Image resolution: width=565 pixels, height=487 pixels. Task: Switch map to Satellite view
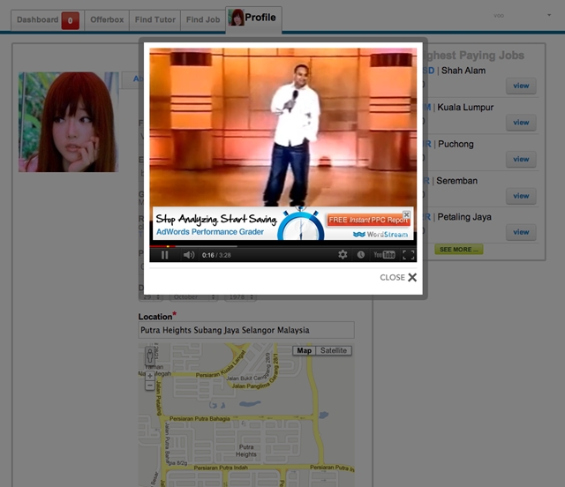click(334, 350)
